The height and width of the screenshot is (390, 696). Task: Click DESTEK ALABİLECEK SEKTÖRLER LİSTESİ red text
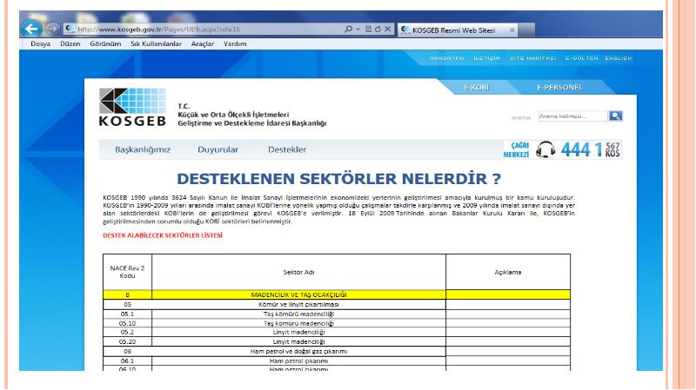click(163, 235)
